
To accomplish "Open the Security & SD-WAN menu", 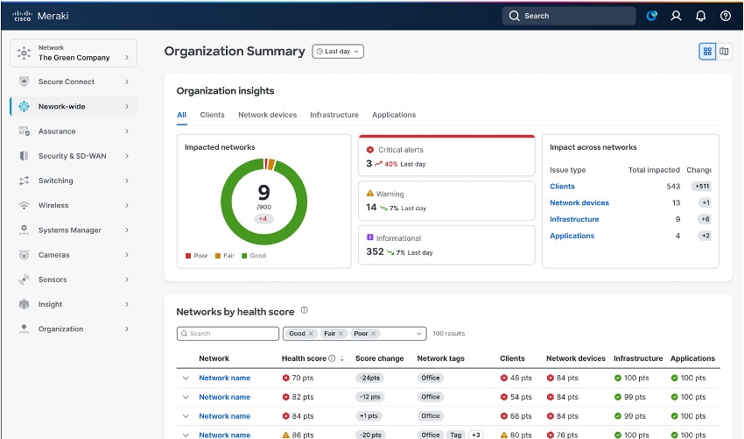I will (x=74, y=156).
